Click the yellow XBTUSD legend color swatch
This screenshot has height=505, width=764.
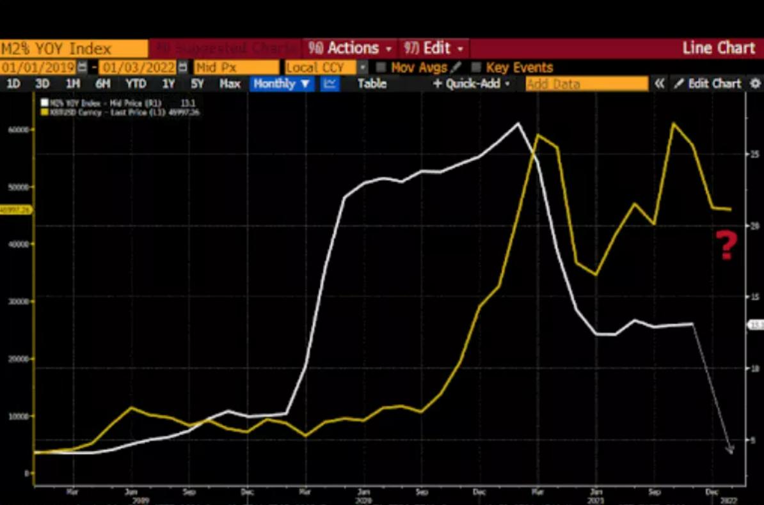click(44, 112)
